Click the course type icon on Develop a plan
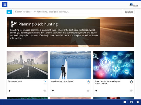Viewport: 141px width, 105px height. tap(9, 91)
